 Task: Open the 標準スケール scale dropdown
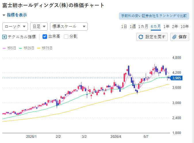click(x=69, y=27)
